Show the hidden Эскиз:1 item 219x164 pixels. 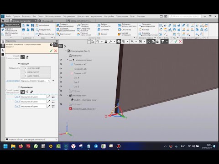point(61,91)
